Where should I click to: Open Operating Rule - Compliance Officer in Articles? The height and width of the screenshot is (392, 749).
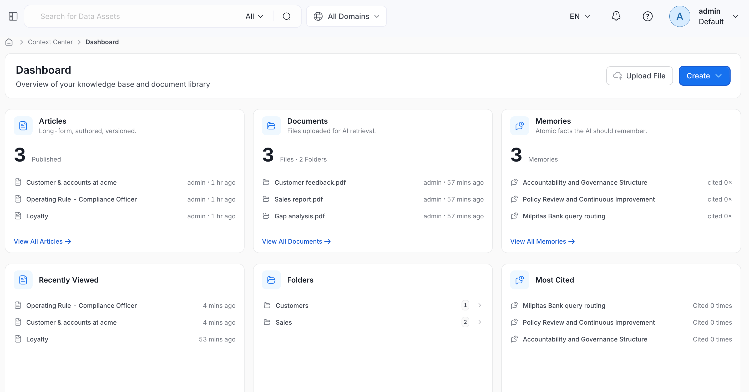pos(82,199)
